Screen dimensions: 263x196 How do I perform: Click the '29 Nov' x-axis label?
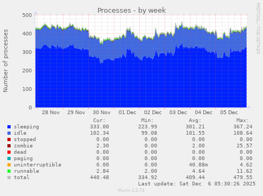click(x=76, y=113)
